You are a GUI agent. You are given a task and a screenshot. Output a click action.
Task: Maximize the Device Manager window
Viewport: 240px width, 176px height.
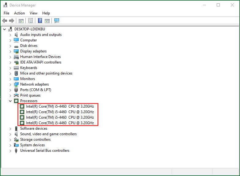pos(218,5)
